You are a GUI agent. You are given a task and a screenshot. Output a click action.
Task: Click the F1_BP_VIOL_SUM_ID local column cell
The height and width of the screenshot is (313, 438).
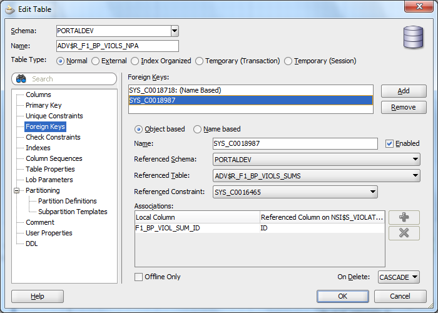click(197, 228)
